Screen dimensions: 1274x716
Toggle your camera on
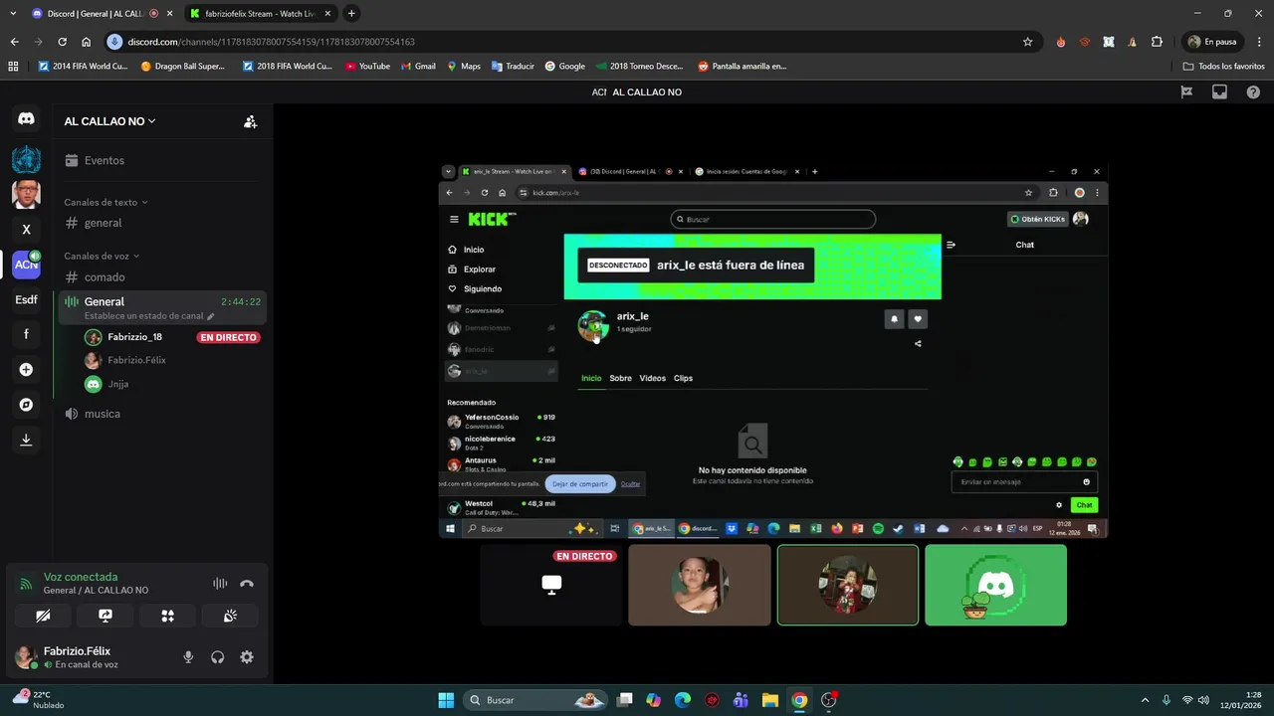point(43,616)
